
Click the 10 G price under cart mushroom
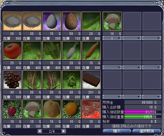[x=116, y=34]
